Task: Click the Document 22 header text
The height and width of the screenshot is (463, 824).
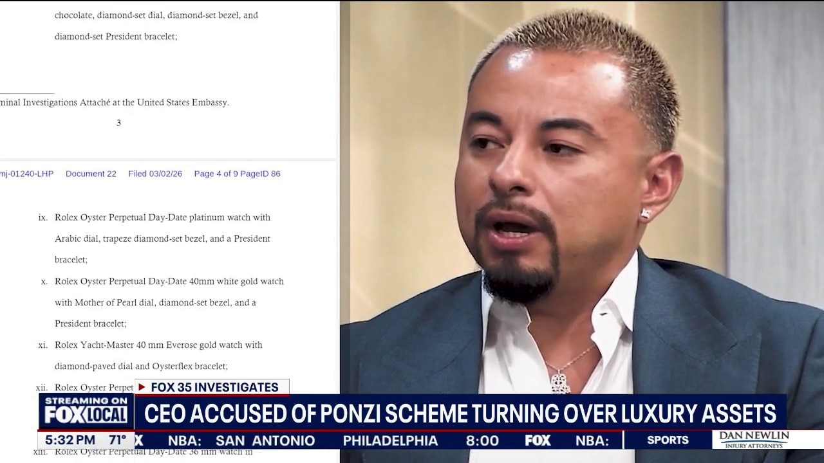Action: pos(91,174)
